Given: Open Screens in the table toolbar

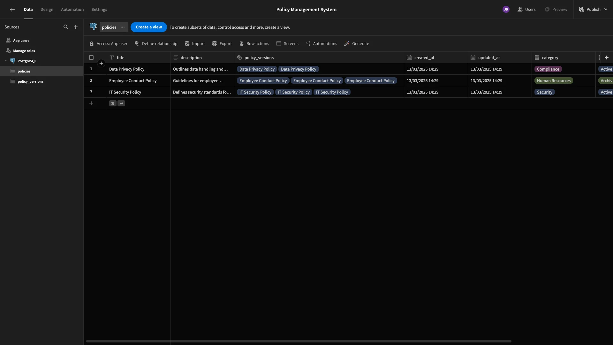Looking at the screenshot, I should [x=287, y=44].
